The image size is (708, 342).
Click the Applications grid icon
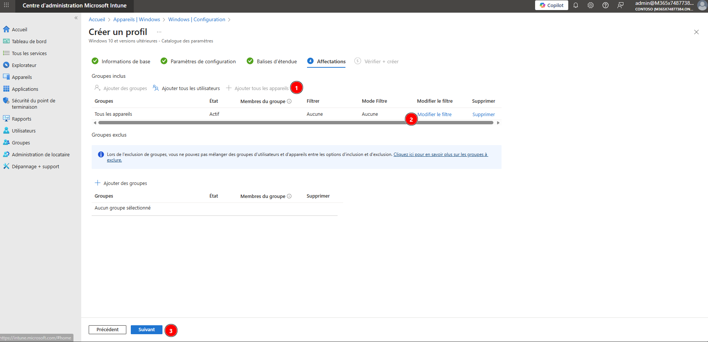tap(6, 89)
